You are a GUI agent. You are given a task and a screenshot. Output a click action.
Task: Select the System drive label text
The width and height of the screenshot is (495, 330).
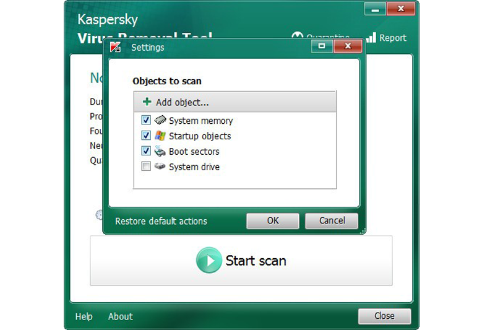(194, 167)
